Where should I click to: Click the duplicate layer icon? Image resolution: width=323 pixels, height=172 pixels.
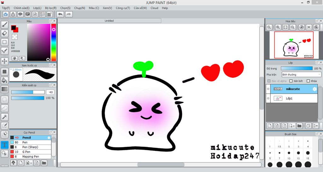click(308, 126)
